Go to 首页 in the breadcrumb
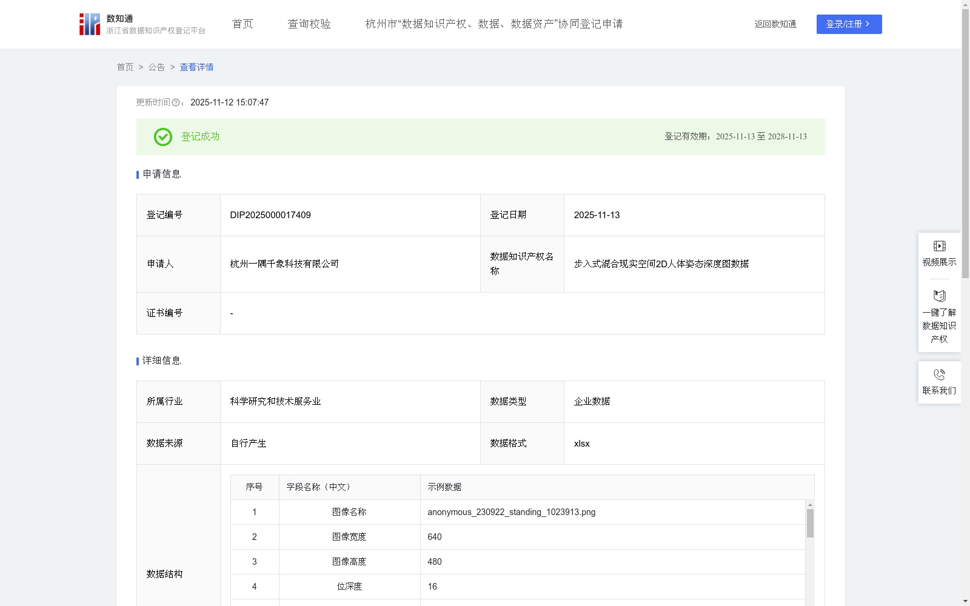Image resolution: width=970 pixels, height=606 pixels. (x=125, y=67)
